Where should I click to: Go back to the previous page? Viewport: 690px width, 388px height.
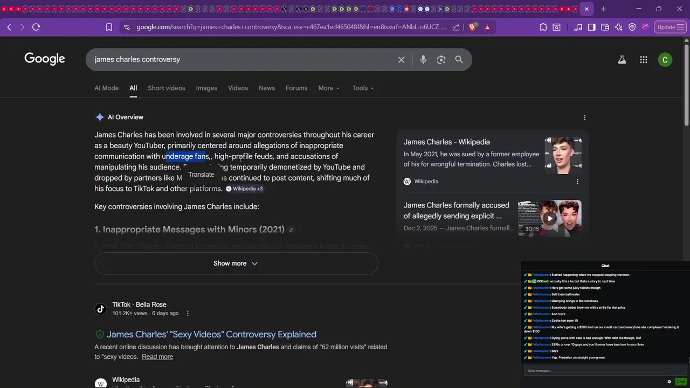coord(9,27)
